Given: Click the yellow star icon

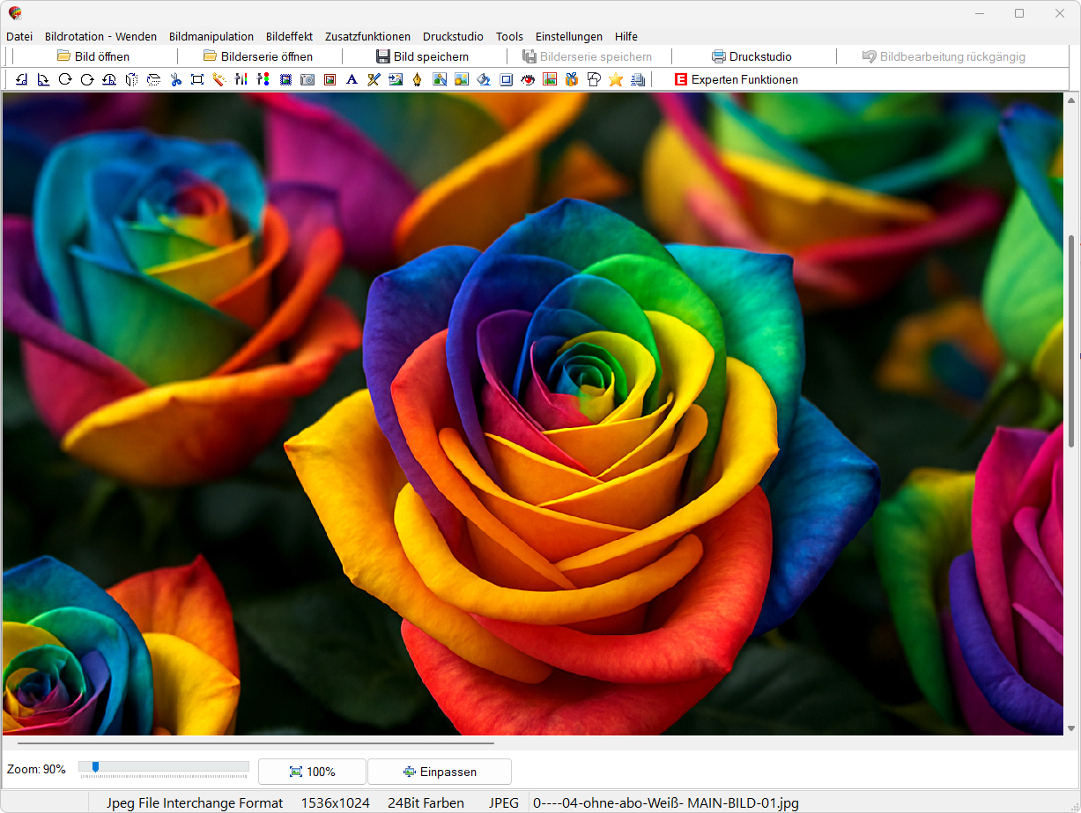Looking at the screenshot, I should coord(616,79).
